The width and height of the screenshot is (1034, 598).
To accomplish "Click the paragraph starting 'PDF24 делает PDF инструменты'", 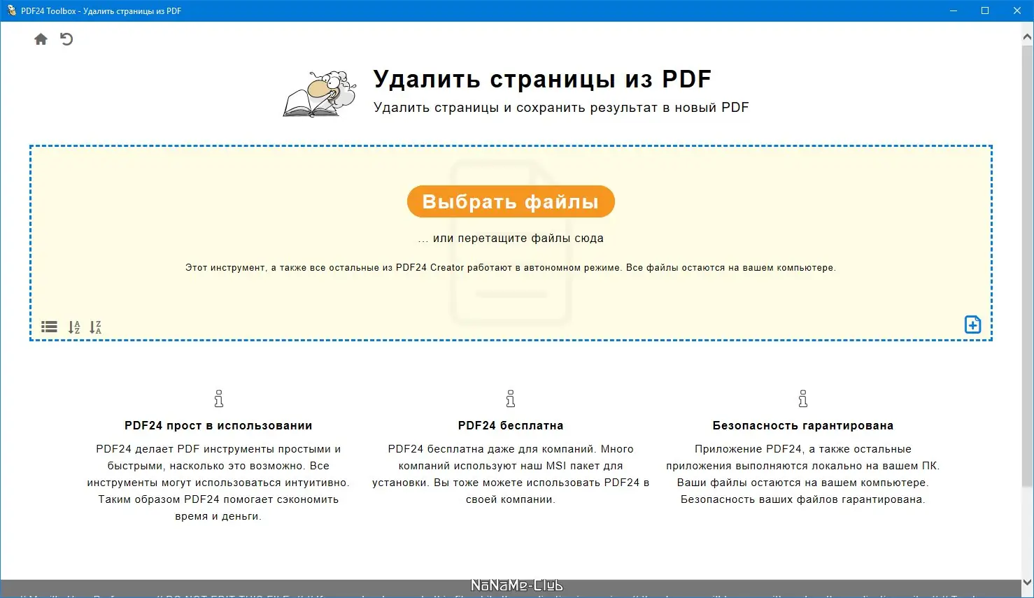I will coord(218,483).
